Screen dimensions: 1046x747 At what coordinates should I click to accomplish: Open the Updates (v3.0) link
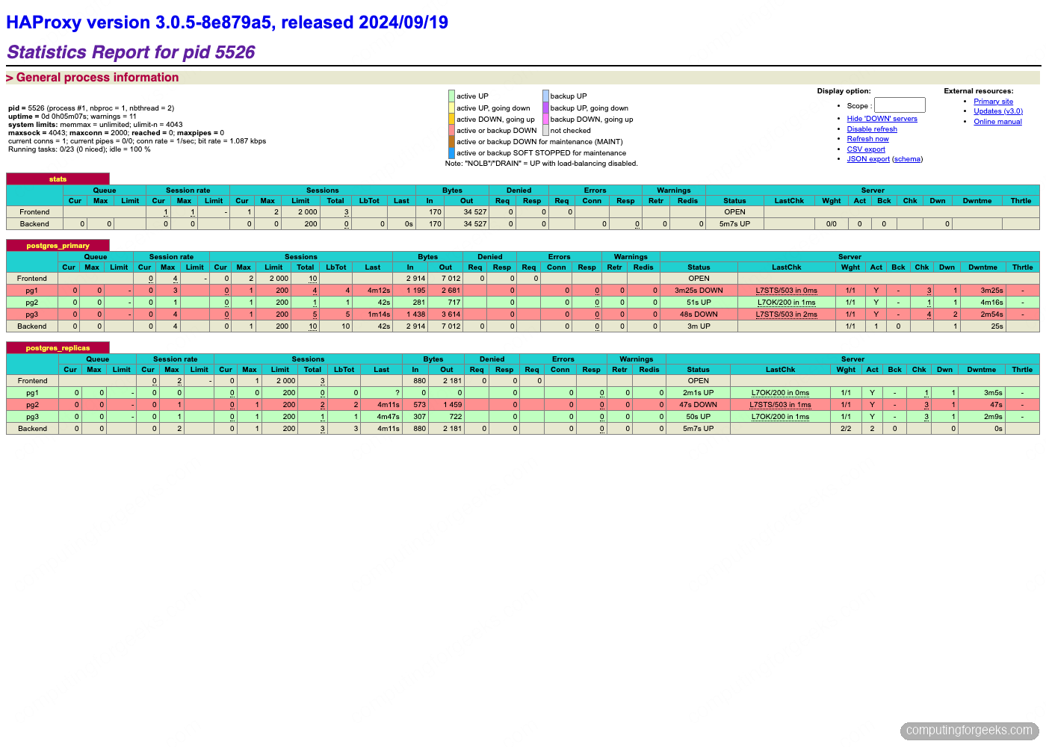point(998,111)
